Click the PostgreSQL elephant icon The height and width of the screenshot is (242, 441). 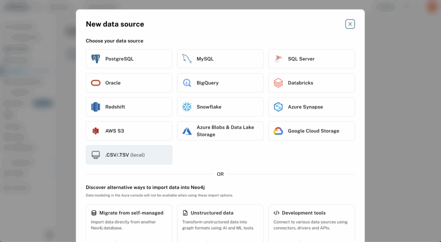tap(96, 59)
